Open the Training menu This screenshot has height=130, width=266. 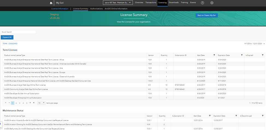[x=184, y=2]
